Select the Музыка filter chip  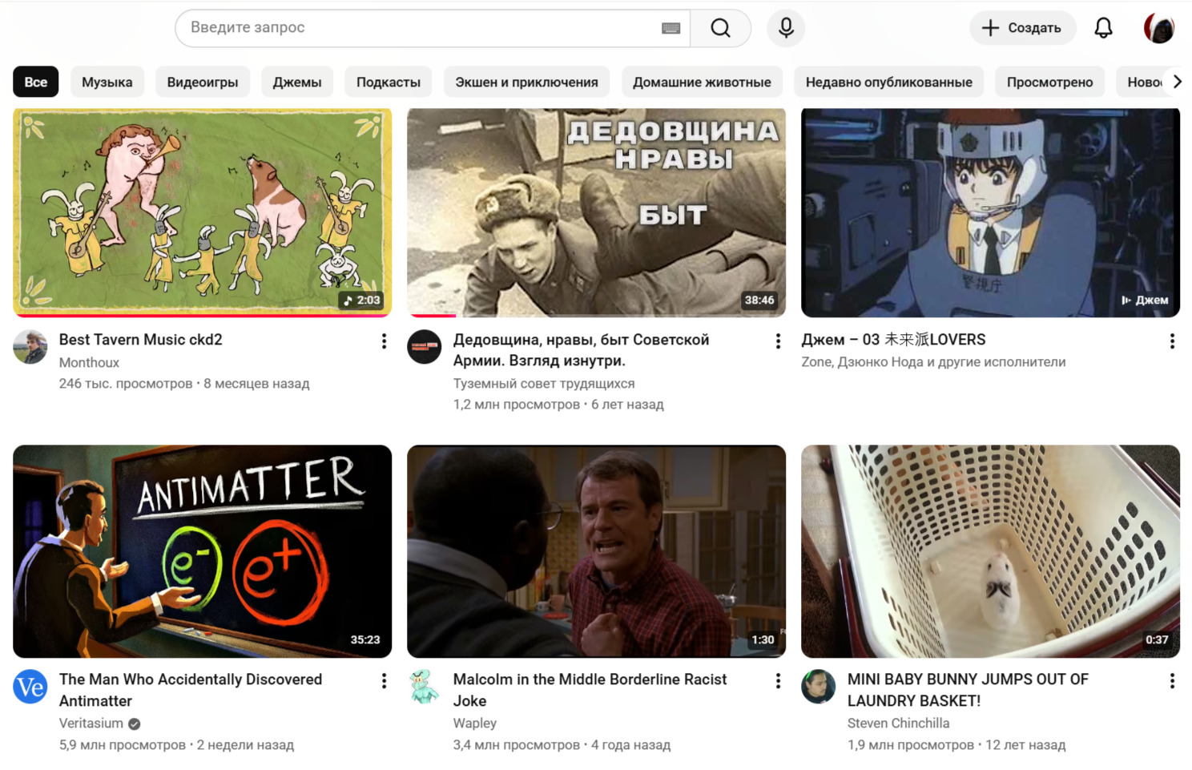click(x=107, y=82)
